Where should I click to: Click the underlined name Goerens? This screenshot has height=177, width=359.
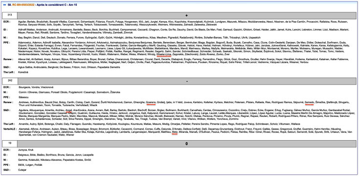151,102
